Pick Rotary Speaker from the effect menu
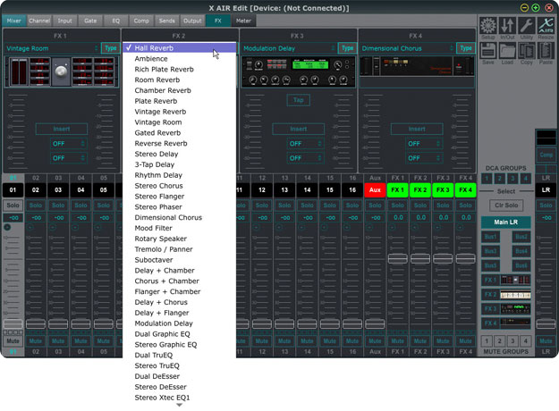 click(179, 239)
